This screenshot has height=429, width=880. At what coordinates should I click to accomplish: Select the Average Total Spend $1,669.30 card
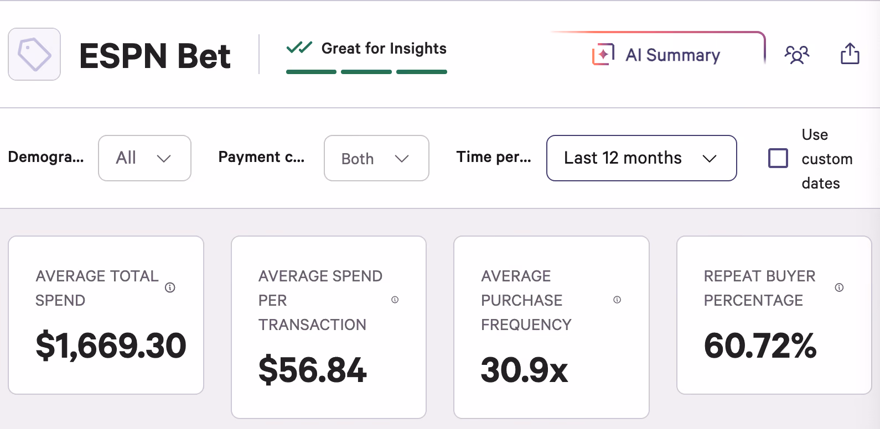[x=106, y=315]
